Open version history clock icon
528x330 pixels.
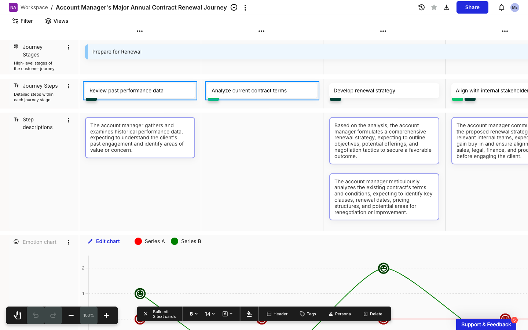(422, 7)
